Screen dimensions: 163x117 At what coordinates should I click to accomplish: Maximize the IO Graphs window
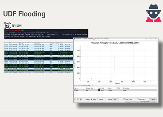click(x=151, y=39)
